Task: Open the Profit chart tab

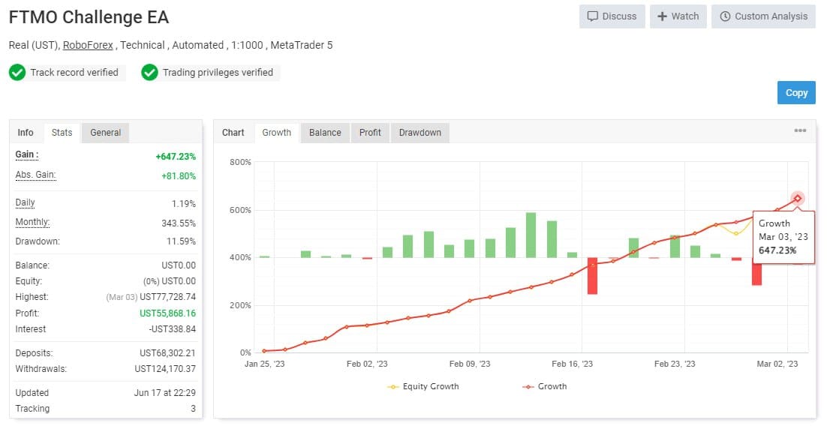Action: point(370,133)
